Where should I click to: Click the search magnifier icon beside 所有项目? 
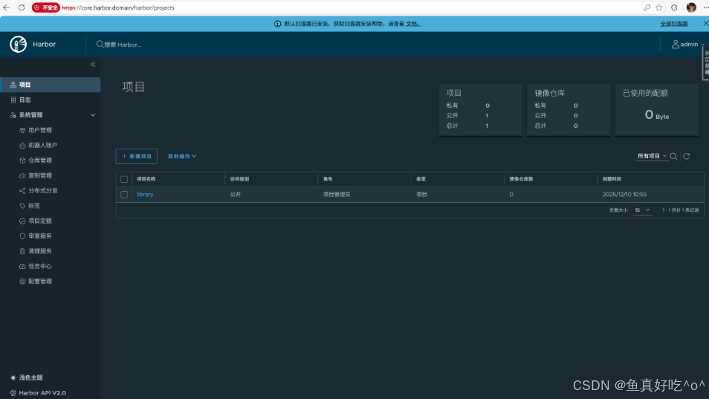tap(673, 157)
